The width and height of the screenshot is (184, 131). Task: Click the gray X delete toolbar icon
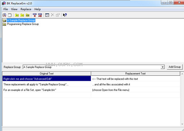coord(53,15)
